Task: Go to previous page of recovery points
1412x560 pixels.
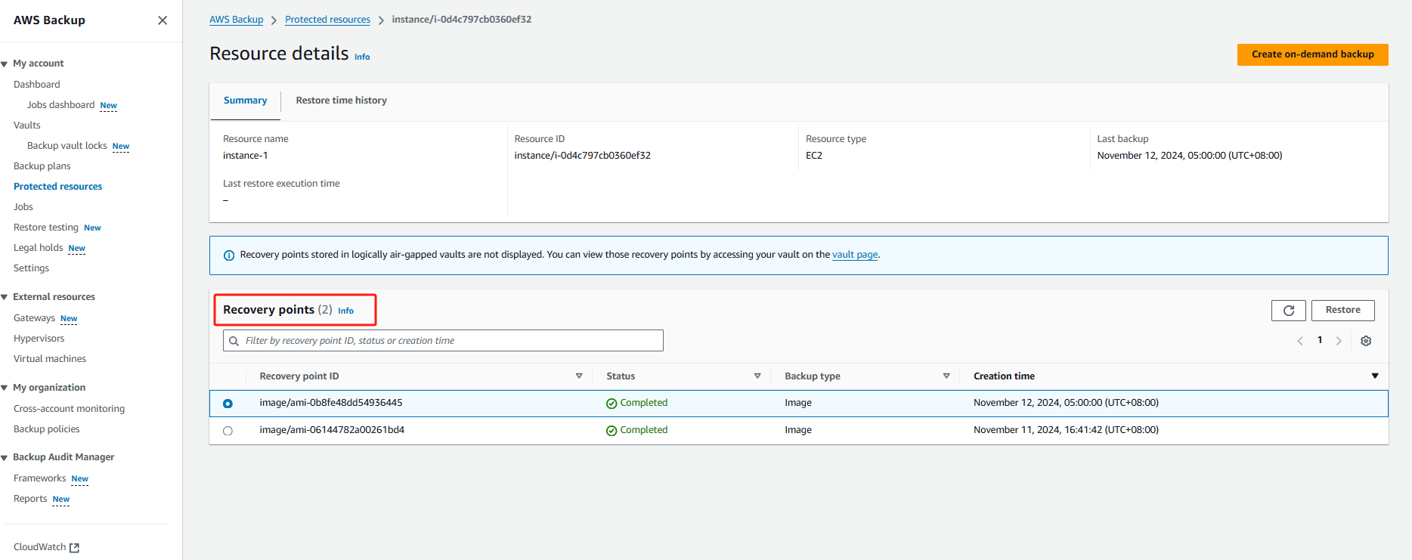Action: click(x=1300, y=341)
